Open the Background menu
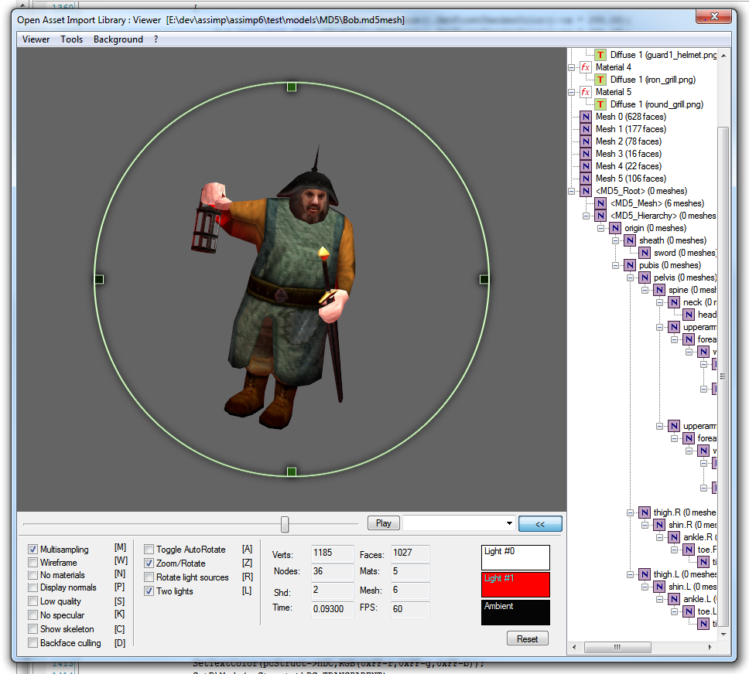The height and width of the screenshot is (674, 749). pyautogui.click(x=118, y=39)
